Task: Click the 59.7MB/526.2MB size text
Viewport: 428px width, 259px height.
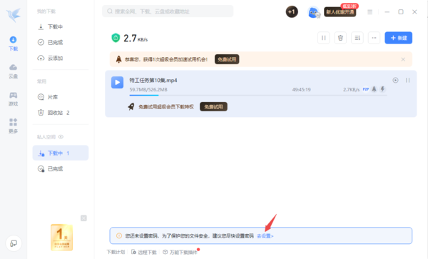Action: tap(148, 89)
